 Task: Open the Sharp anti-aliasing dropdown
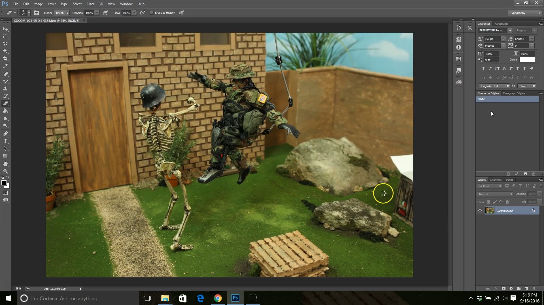click(x=527, y=86)
